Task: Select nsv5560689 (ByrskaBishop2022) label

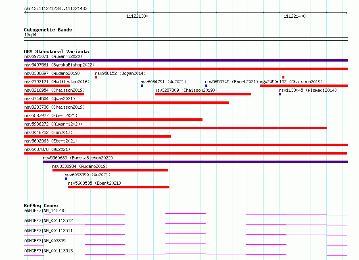Action: pyautogui.click(x=78, y=158)
